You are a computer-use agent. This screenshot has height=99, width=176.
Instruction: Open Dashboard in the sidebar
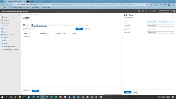tap(5, 20)
